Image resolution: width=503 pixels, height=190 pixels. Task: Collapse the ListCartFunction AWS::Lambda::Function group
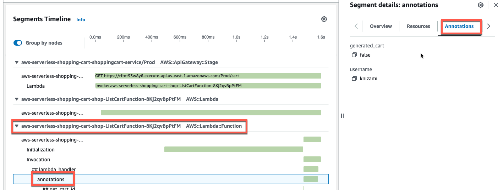pyautogui.click(x=16, y=126)
